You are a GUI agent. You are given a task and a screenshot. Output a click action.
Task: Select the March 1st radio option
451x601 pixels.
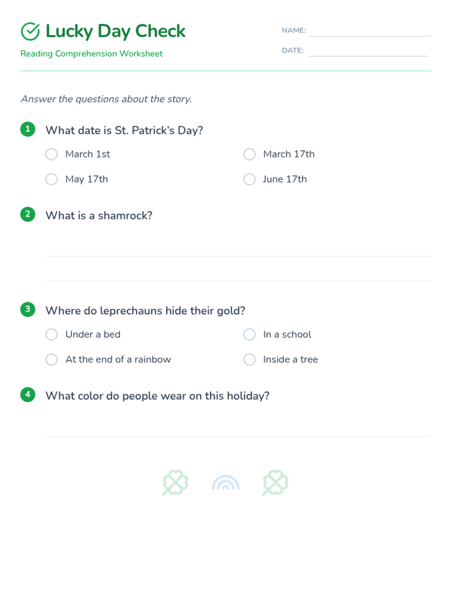(51, 154)
